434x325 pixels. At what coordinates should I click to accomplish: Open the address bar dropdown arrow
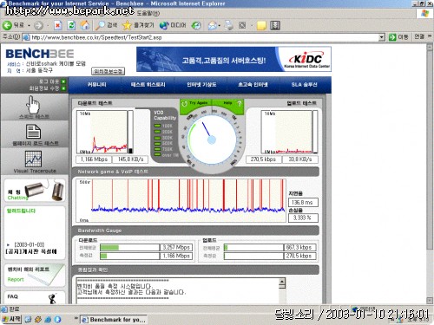click(x=382, y=37)
